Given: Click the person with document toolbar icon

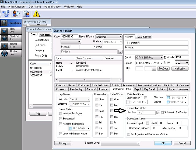Looking at the screenshot, I should click(x=26, y=13).
